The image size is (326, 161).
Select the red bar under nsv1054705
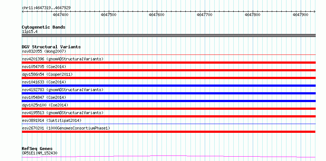tap(168, 70)
